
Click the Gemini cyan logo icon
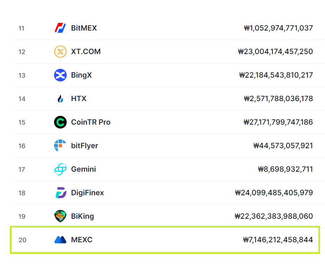pos(60,169)
